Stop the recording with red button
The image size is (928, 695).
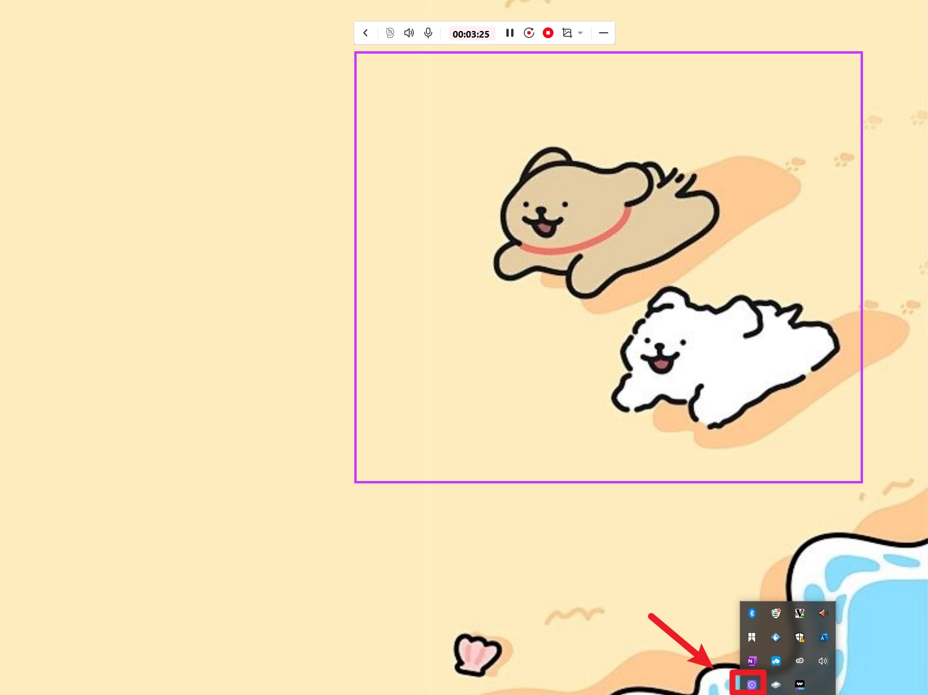[548, 33]
